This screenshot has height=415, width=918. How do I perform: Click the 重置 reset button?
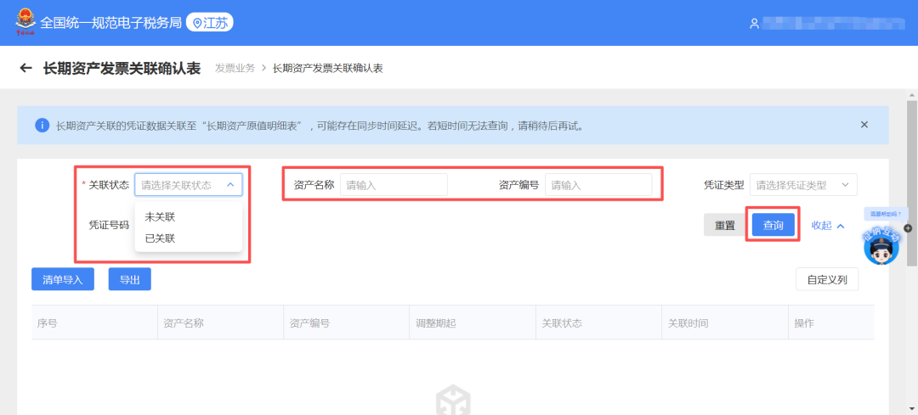[x=724, y=226]
